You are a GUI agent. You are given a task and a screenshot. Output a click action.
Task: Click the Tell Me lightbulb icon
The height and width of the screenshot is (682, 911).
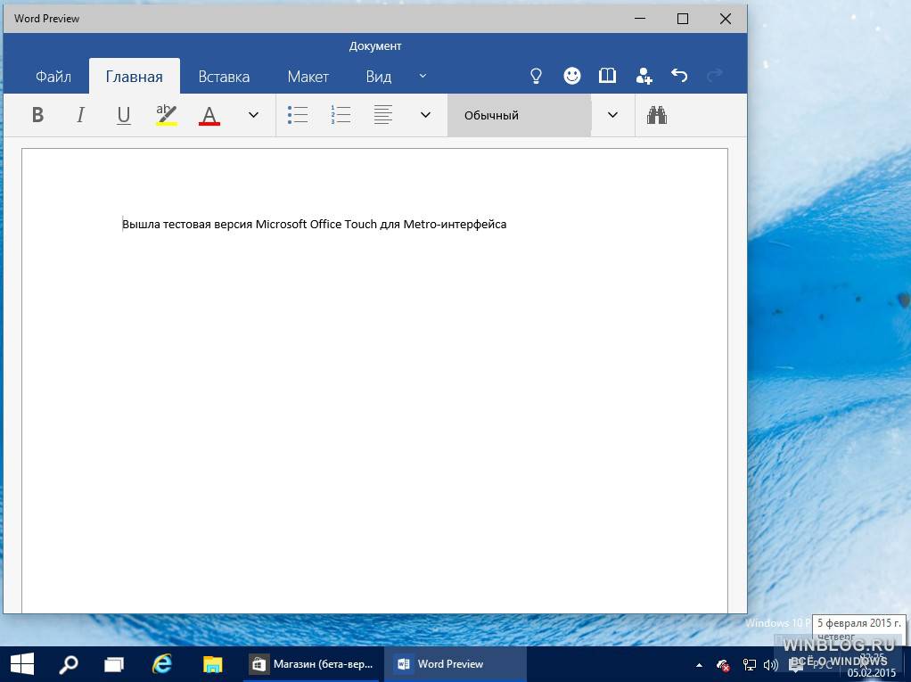[x=537, y=76]
